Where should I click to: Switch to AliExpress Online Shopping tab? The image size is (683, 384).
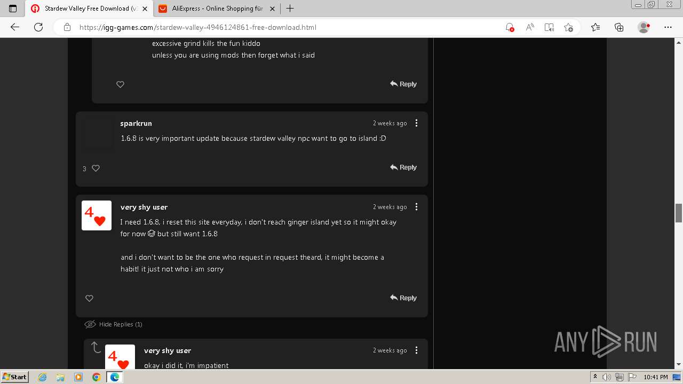click(x=217, y=9)
